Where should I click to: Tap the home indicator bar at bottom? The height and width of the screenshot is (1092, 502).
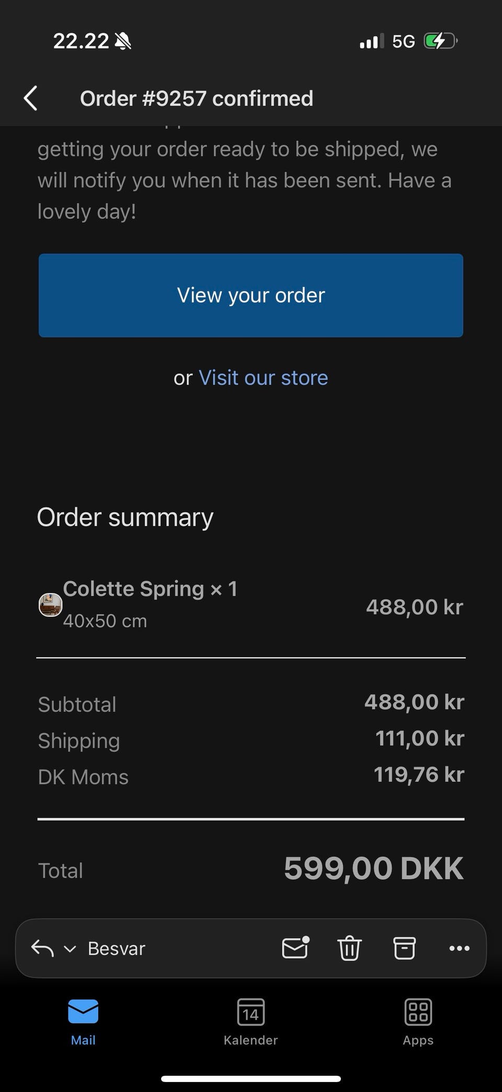251,1078
